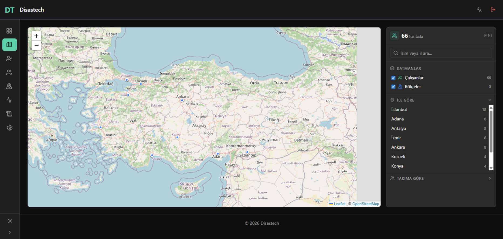
Task: Uncheck the Çalışanlar layer checkbox
Action: pos(393,78)
